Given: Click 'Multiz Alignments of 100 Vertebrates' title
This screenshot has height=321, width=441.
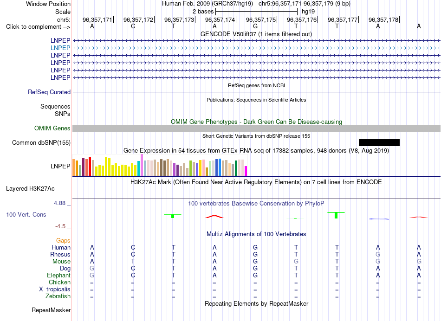Looking at the screenshot, I should [256, 234].
